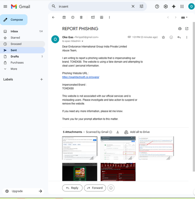The height and width of the screenshot is (199, 195).
Task: Add emoji reaction next to Forward
Action: (111, 188)
